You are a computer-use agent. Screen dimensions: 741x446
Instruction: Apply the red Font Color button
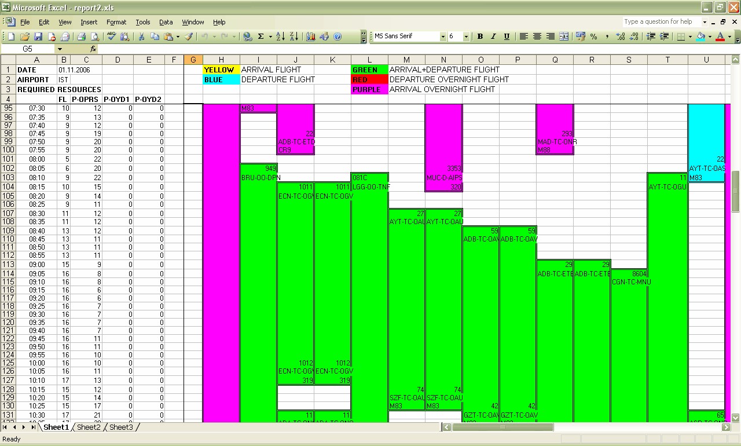click(720, 36)
